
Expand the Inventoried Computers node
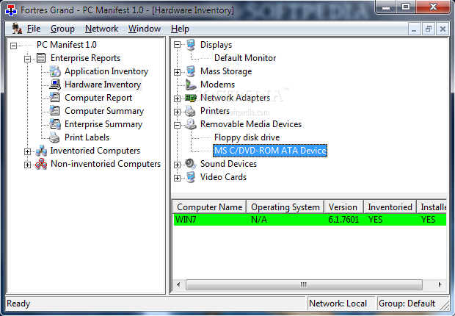(x=27, y=151)
